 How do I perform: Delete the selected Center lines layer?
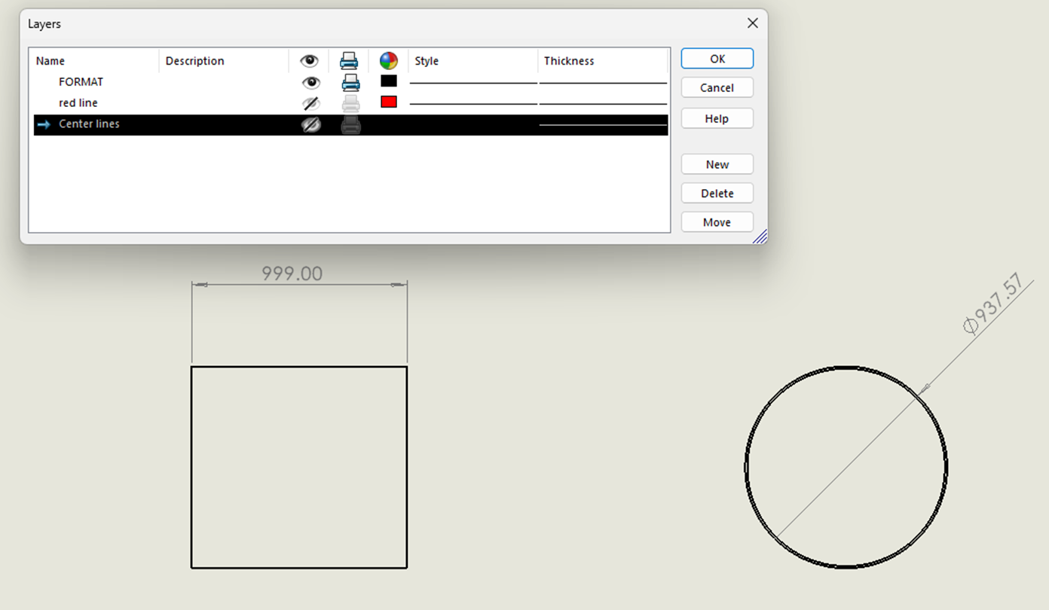[x=717, y=192]
